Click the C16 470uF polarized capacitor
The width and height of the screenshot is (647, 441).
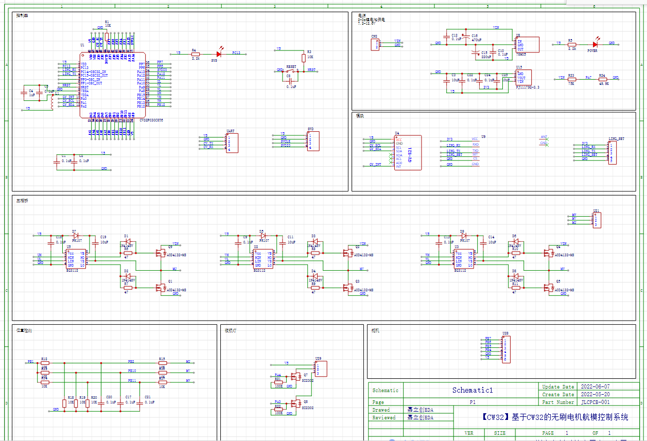click(466, 37)
